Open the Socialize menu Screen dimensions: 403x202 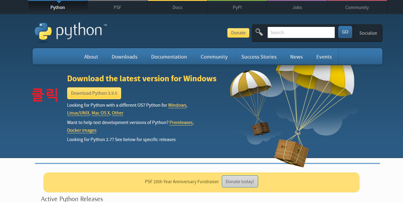[x=368, y=33]
